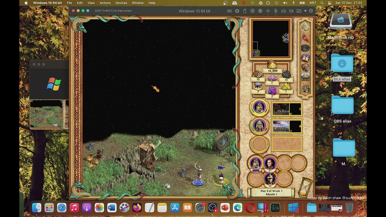Click the game minimap

click(271, 39)
